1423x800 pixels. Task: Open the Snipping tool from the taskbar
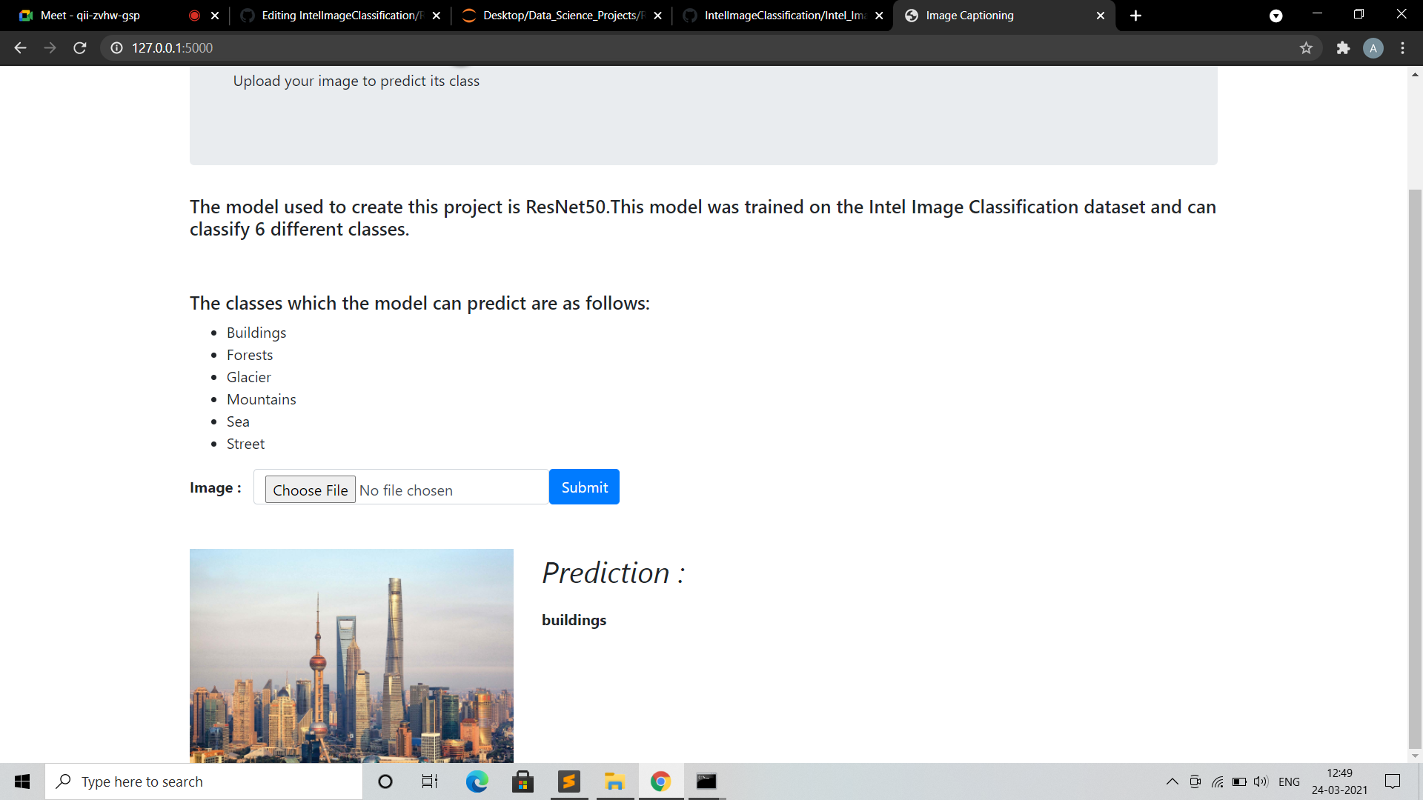(x=568, y=781)
